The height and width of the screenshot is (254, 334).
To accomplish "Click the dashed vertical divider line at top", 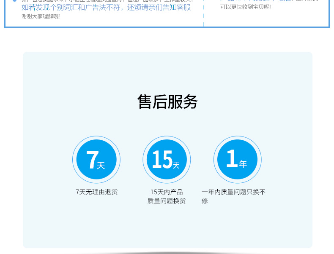I will 203,13.
